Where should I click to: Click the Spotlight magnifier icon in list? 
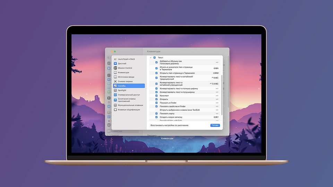coord(115,90)
